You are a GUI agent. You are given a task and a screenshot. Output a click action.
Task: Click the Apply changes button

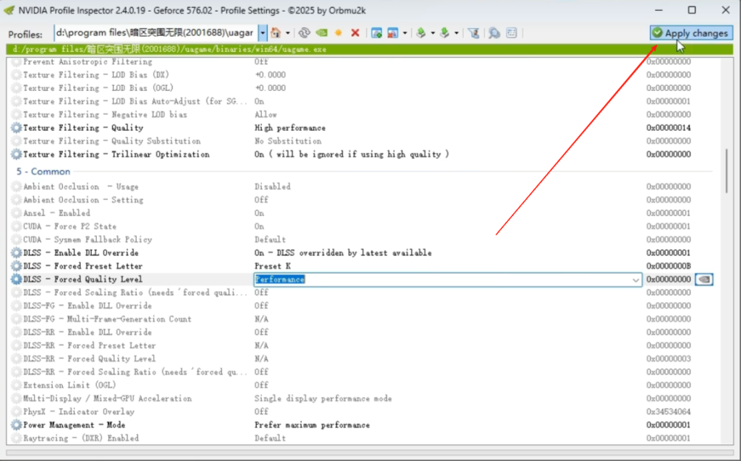[691, 33]
